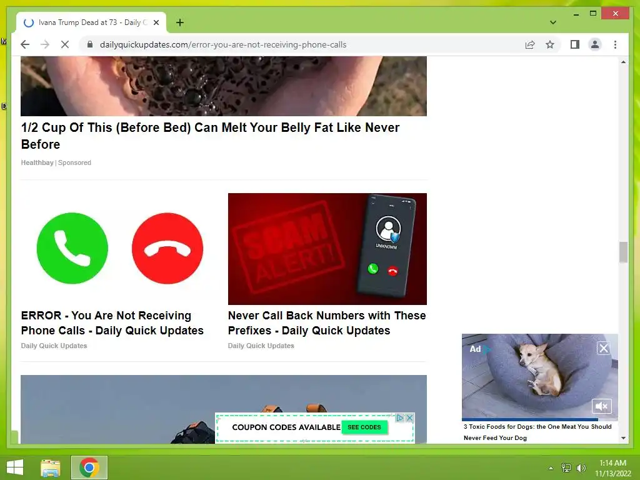Close the Ivana Trump tab
Viewport: 640px width, 480px height.
click(156, 22)
